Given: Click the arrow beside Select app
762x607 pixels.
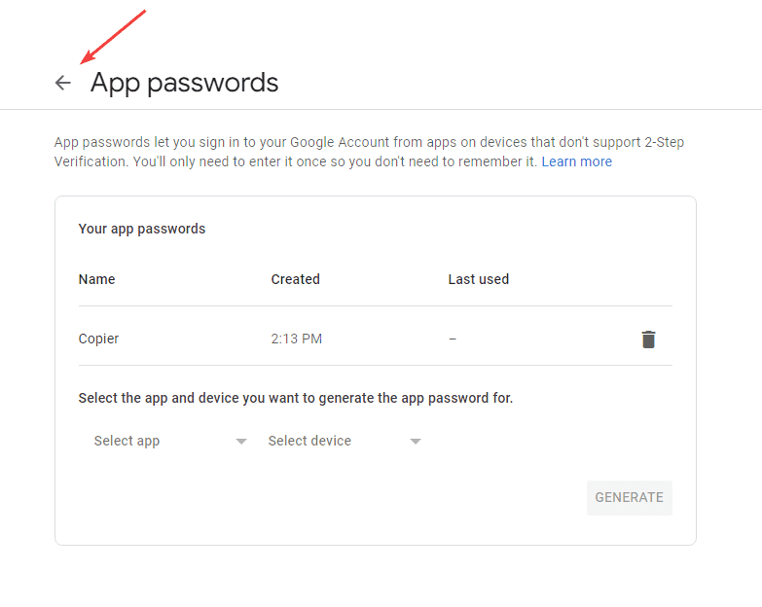Looking at the screenshot, I should coord(241,442).
